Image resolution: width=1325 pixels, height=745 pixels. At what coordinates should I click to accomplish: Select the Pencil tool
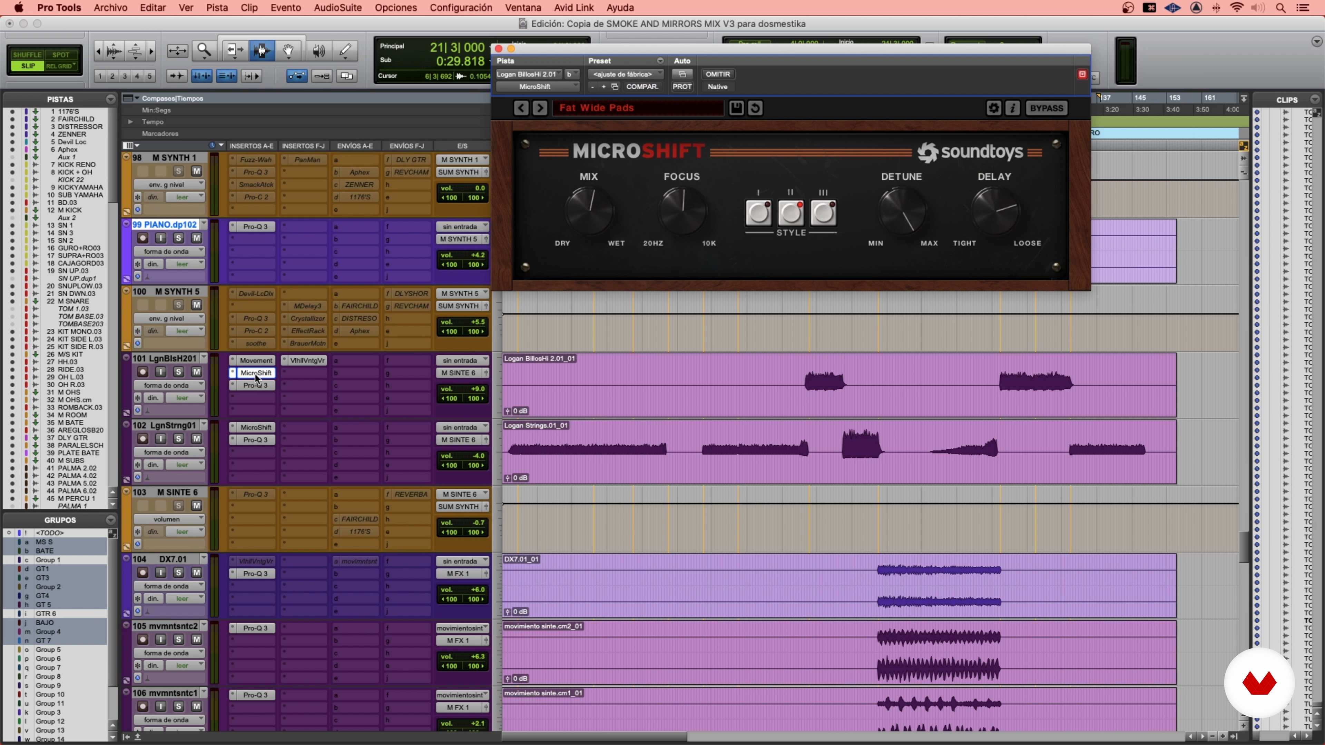(x=345, y=50)
